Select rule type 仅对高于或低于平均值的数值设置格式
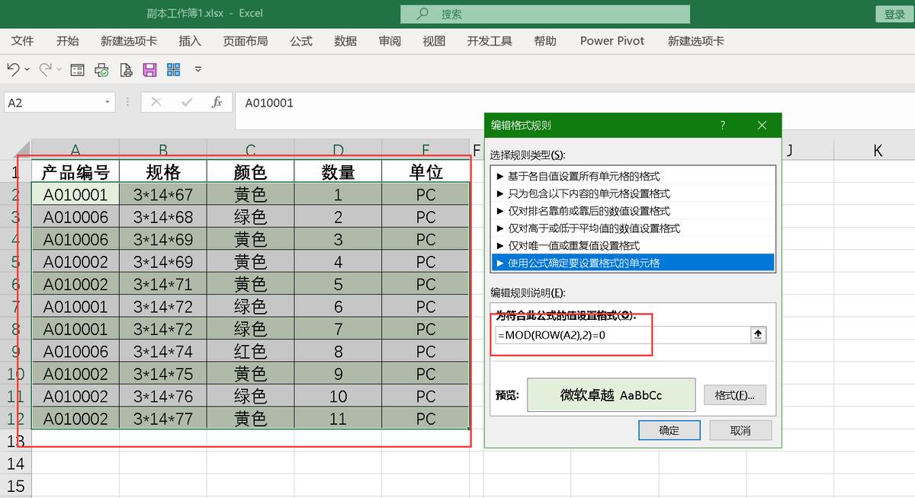Screen dimensions: 915x498 pos(633,228)
